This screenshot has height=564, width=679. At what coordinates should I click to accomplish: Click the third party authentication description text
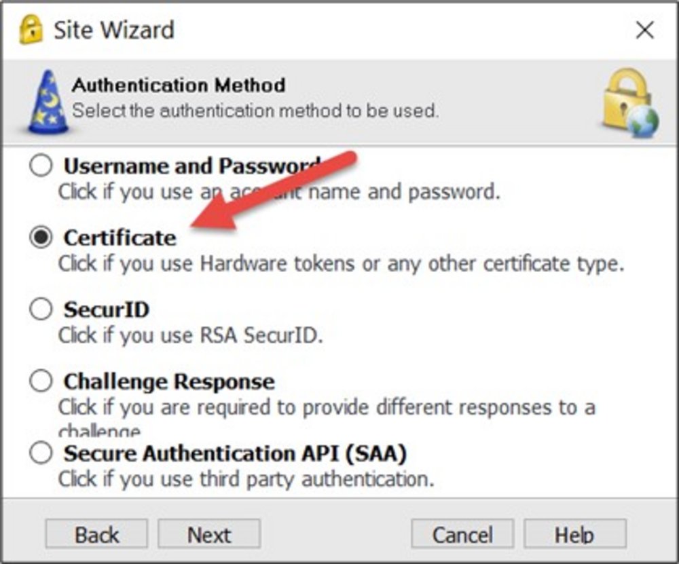(x=246, y=478)
